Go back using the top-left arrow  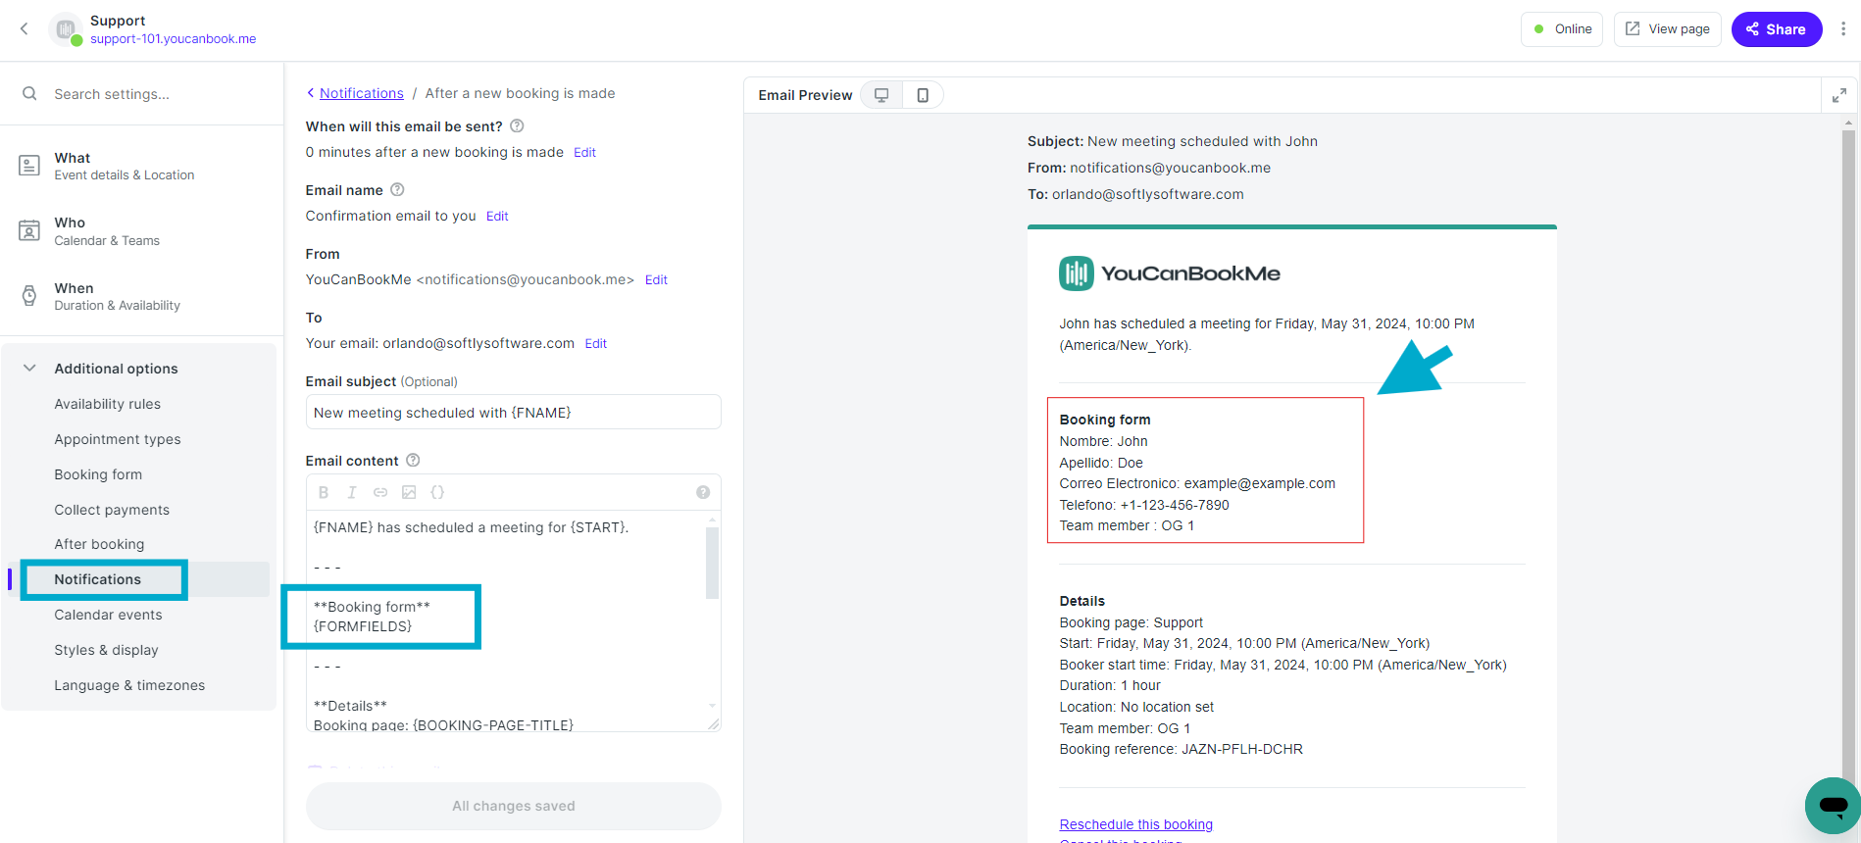point(25,29)
